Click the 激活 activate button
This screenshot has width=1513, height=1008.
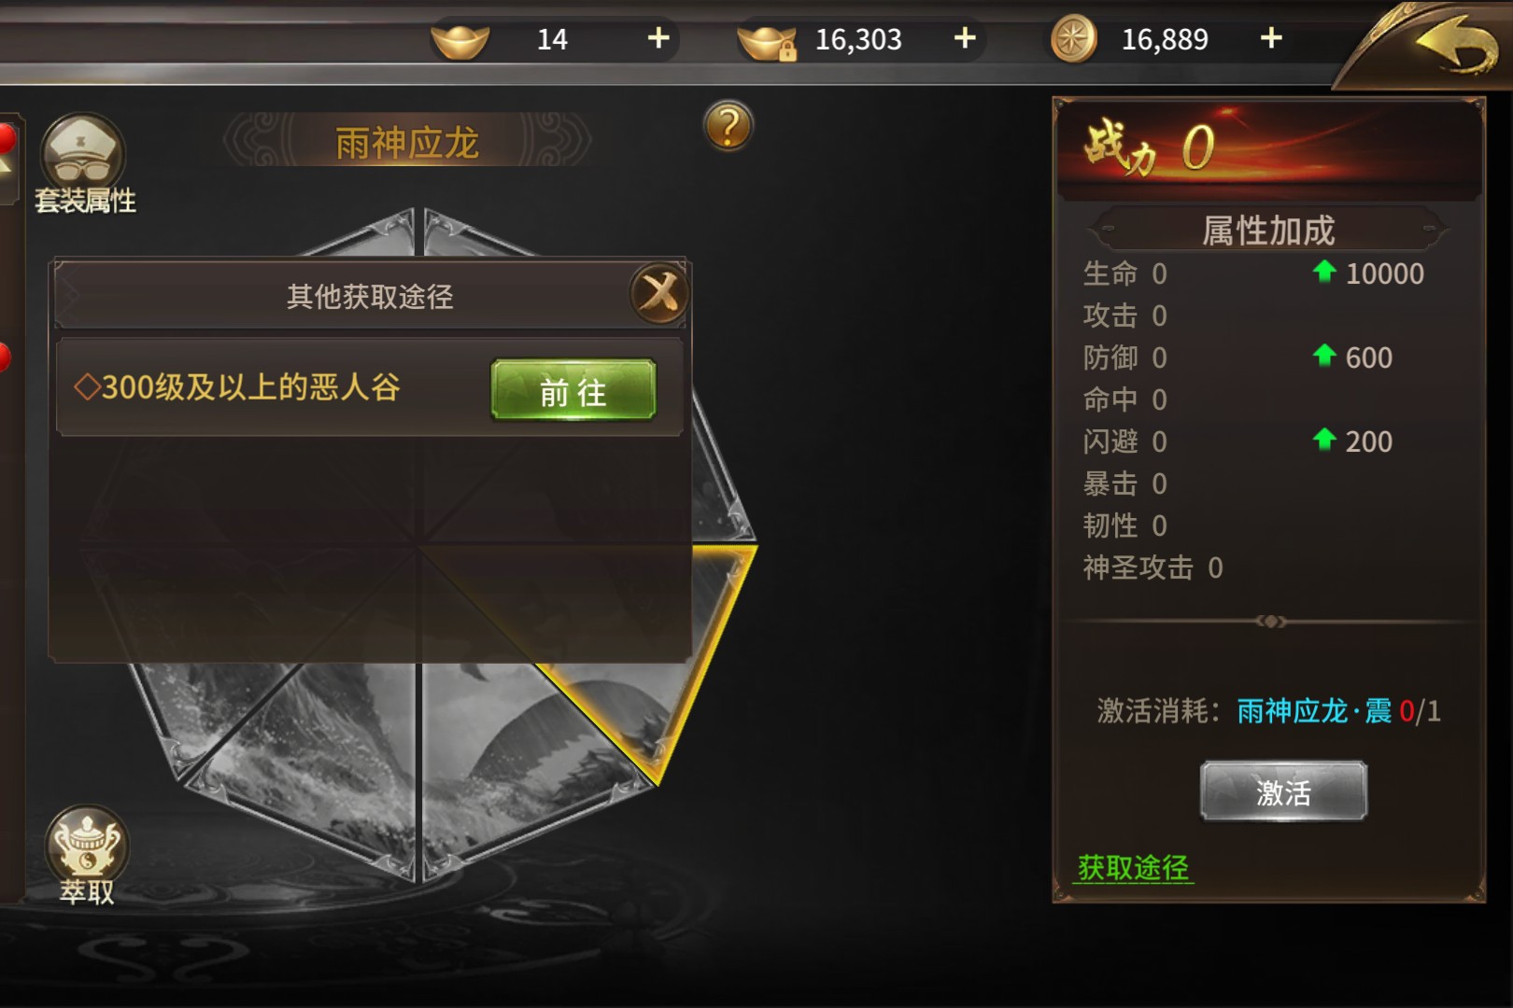click(x=1283, y=791)
